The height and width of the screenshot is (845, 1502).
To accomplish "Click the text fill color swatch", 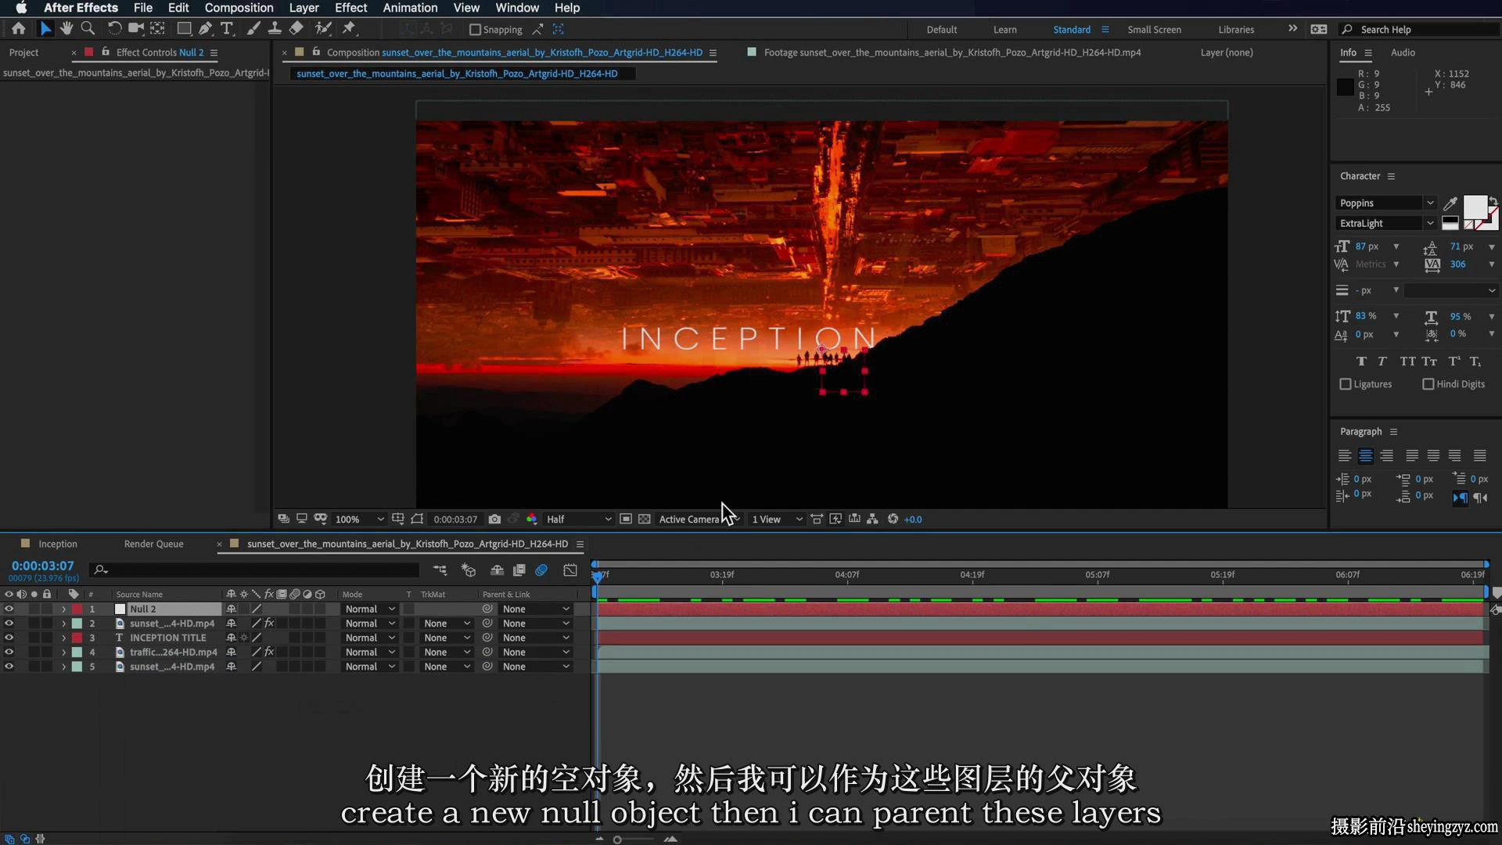I will point(1475,207).
